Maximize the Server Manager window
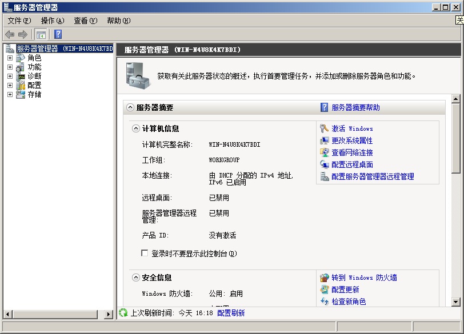Viewport: 464px width, 334px height. tap(445, 7)
